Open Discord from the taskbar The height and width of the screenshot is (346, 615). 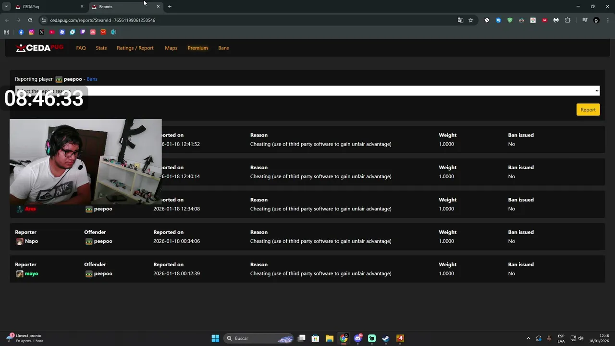click(358, 338)
